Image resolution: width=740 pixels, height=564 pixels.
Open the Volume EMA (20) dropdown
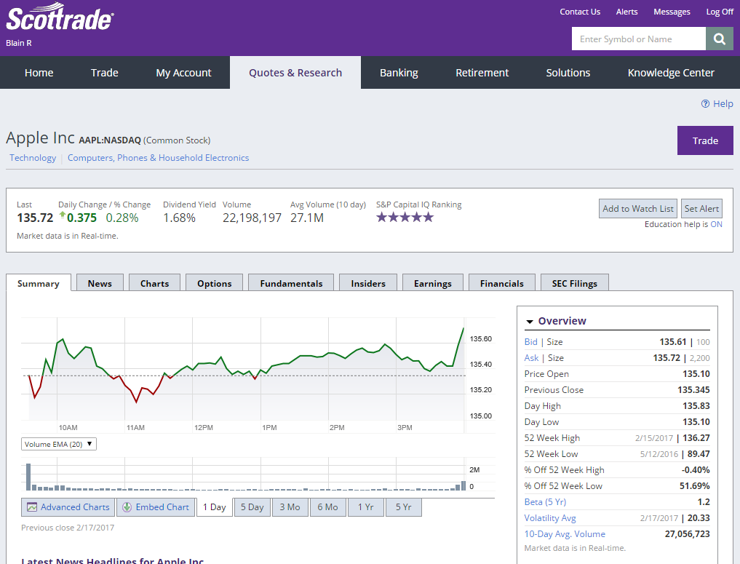58,444
